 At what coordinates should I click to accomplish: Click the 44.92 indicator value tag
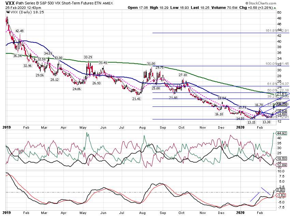(x=281, y=133)
